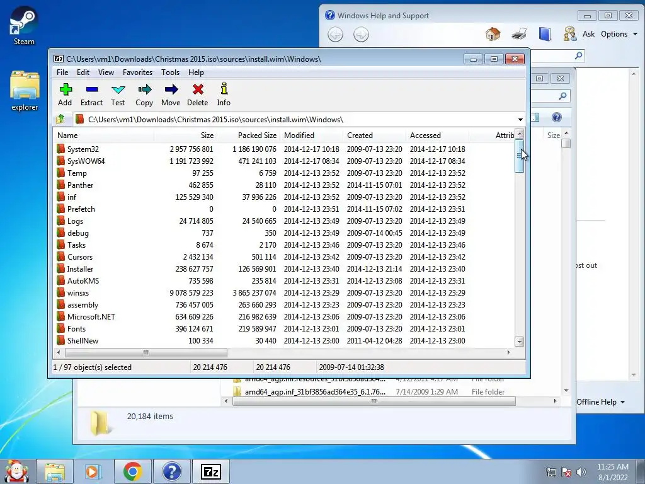Select the inf folder row
Screen dimensions: 645x484
[x=284, y=197]
